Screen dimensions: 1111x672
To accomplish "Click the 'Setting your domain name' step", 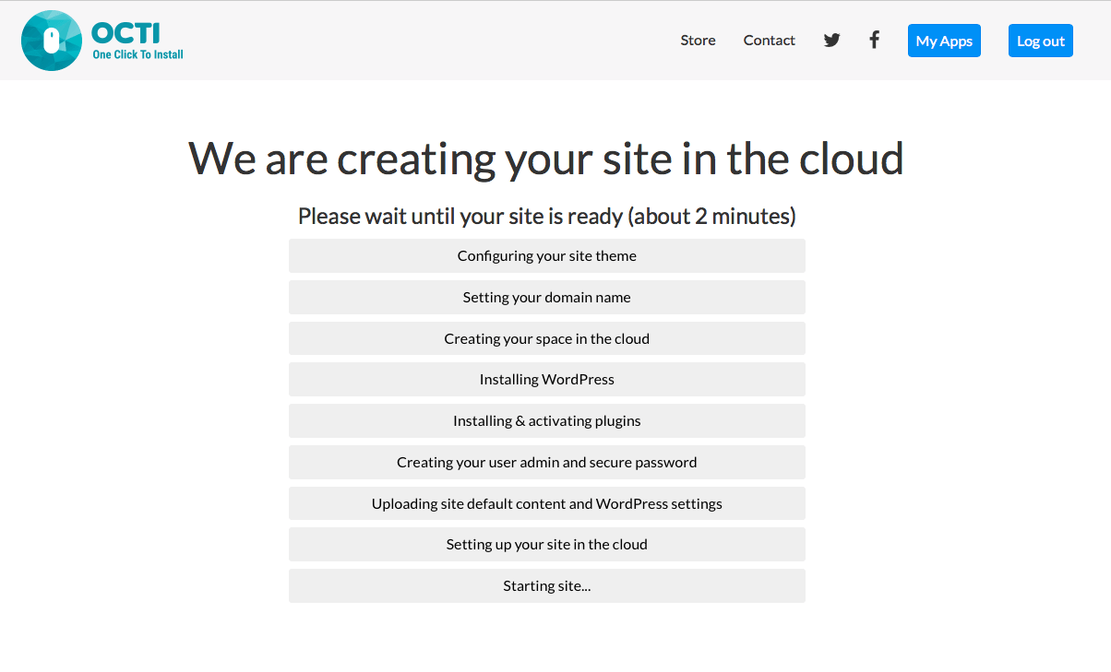I will tap(546, 298).
